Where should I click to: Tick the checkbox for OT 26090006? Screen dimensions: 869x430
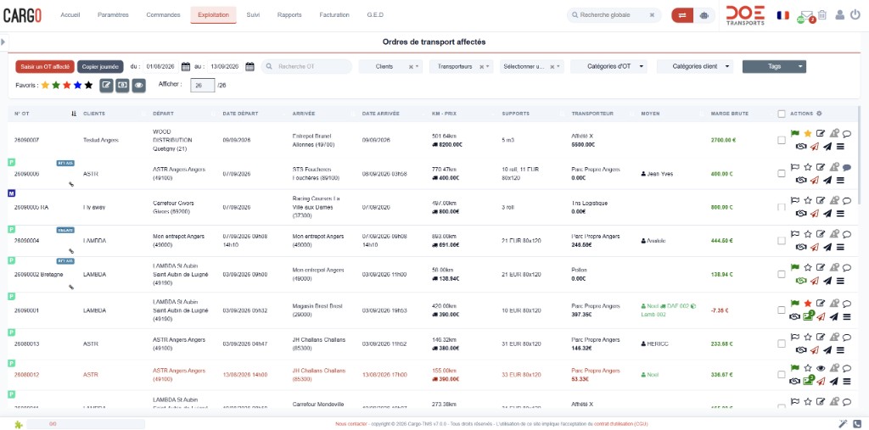point(782,173)
